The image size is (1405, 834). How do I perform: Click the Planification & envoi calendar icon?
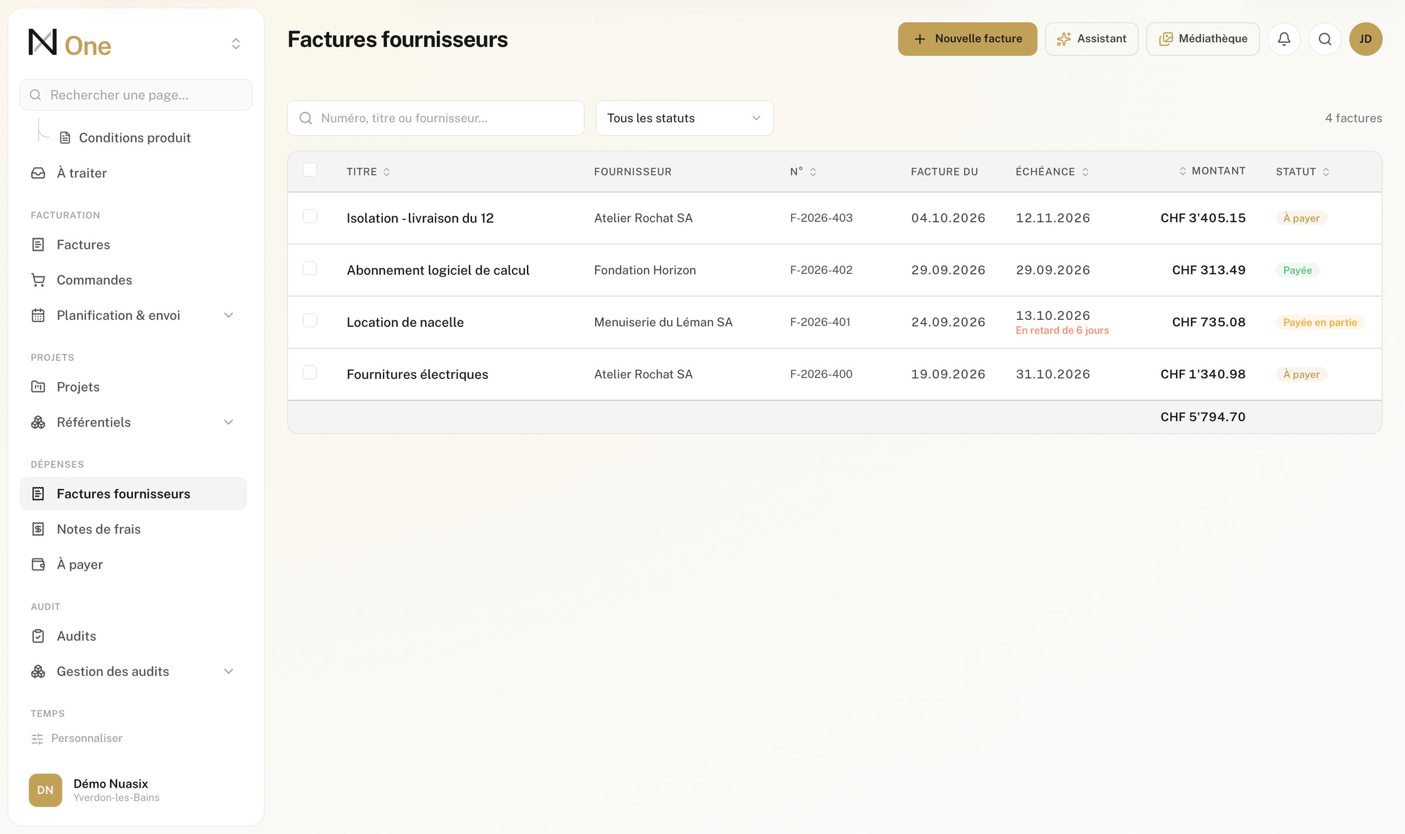38,315
